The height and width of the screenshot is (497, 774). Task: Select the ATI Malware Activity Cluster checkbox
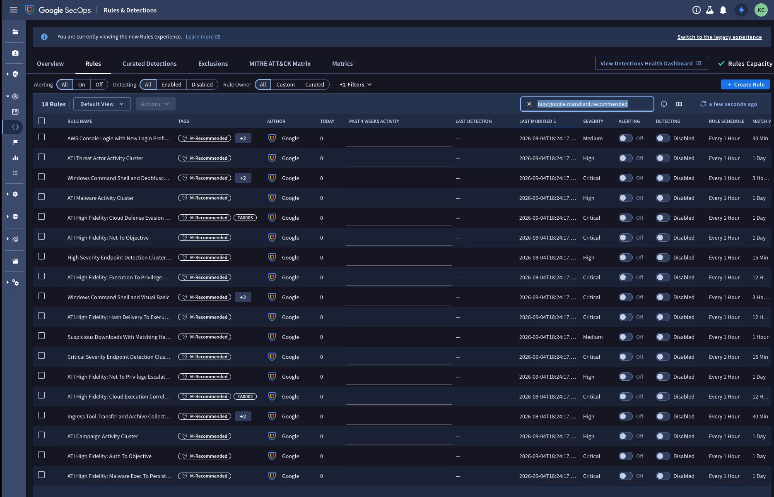point(41,197)
